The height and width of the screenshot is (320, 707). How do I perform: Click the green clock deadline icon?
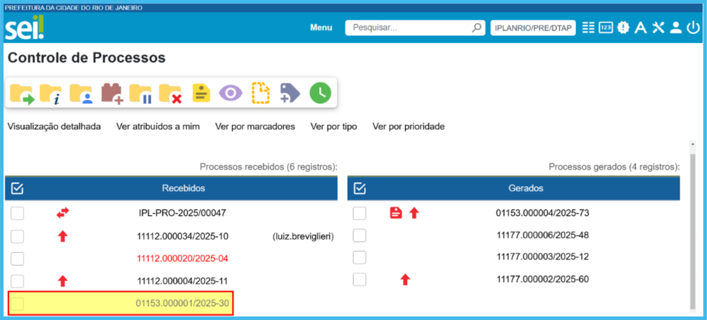pyautogui.click(x=320, y=93)
